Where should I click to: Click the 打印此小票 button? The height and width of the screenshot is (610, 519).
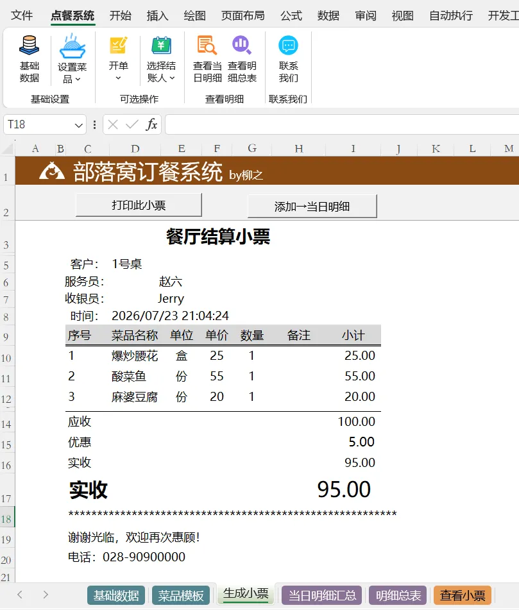click(x=139, y=205)
